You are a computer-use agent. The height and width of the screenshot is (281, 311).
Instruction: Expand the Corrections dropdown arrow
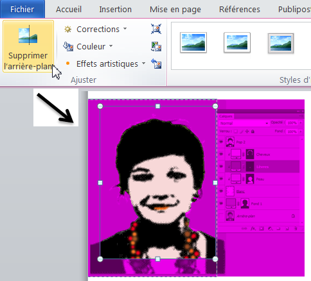tap(125, 29)
